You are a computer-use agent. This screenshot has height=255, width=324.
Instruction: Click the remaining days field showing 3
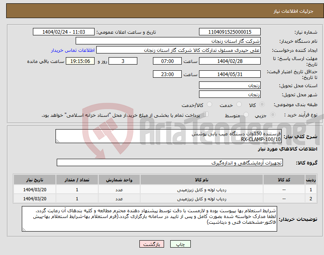[x=123, y=61]
